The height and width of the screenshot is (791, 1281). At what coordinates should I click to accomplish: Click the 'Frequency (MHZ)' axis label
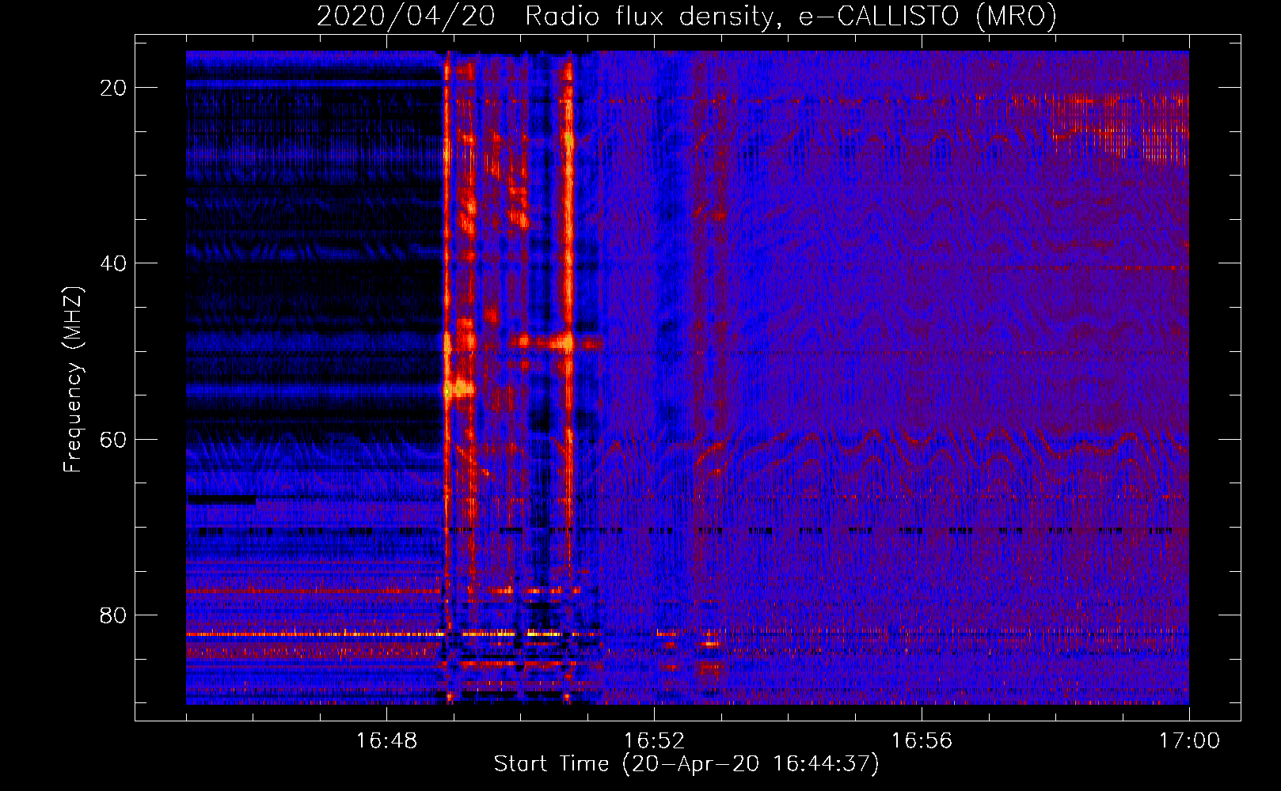click(x=73, y=380)
